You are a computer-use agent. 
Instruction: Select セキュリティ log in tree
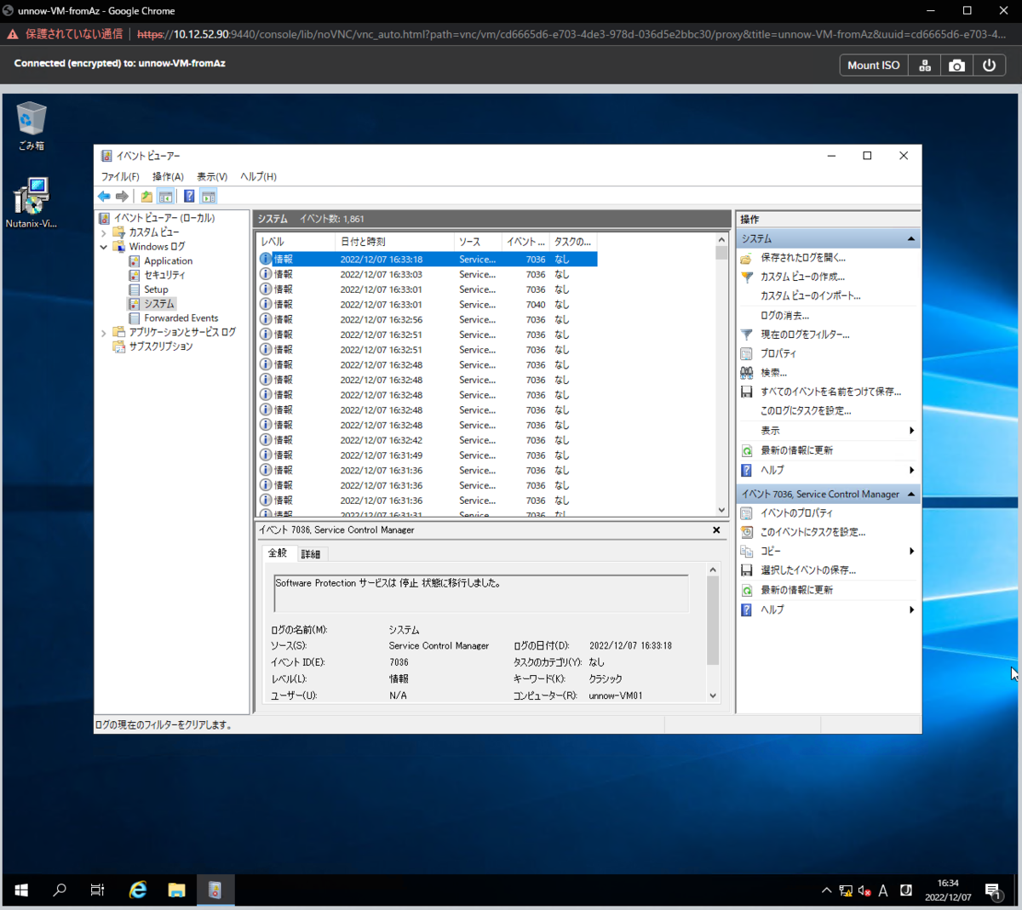(164, 275)
